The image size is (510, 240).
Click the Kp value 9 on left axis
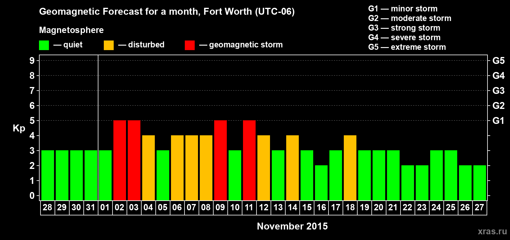(x=32, y=61)
